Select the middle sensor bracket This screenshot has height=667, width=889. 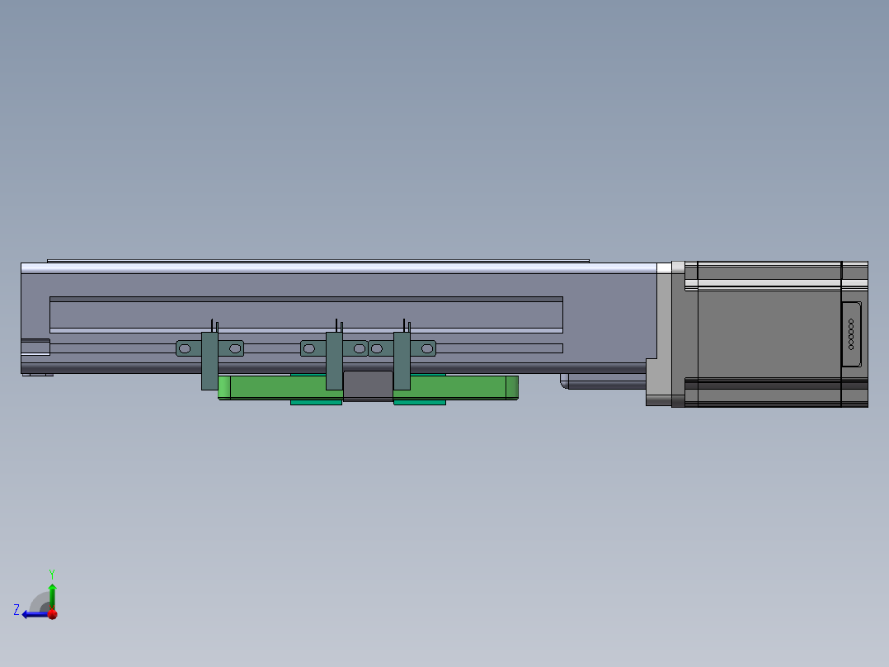[334, 361]
